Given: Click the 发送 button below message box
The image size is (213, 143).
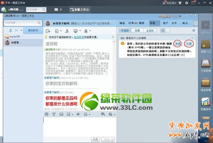Looking at the screenshot, I should pos(106,140).
